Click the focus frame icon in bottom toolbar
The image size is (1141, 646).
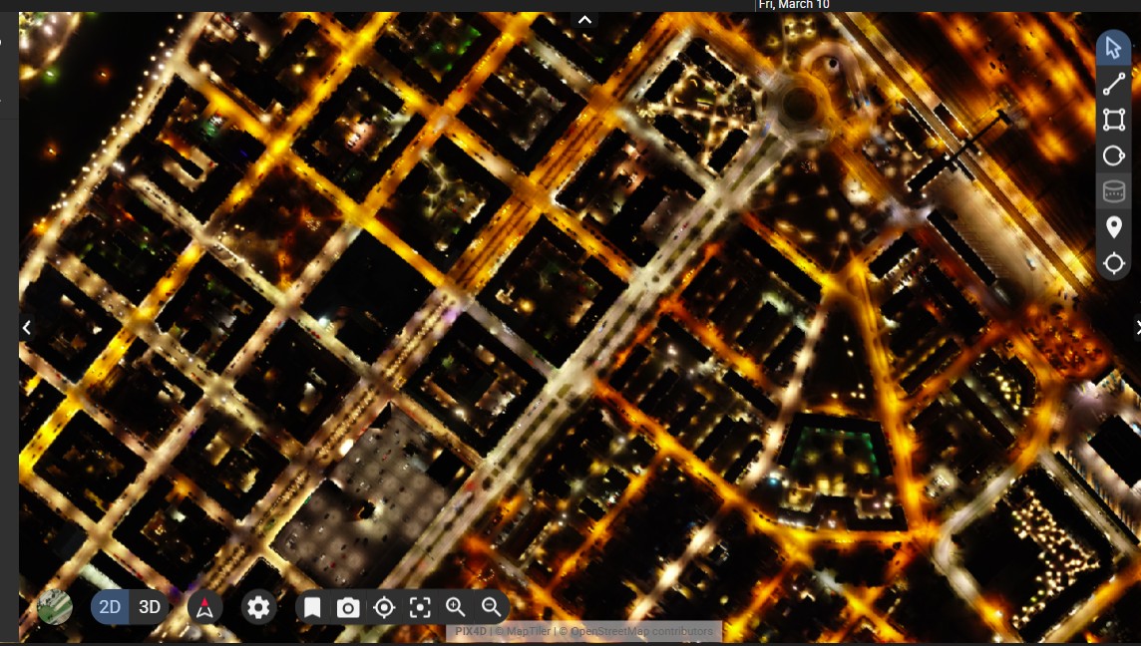tap(420, 608)
